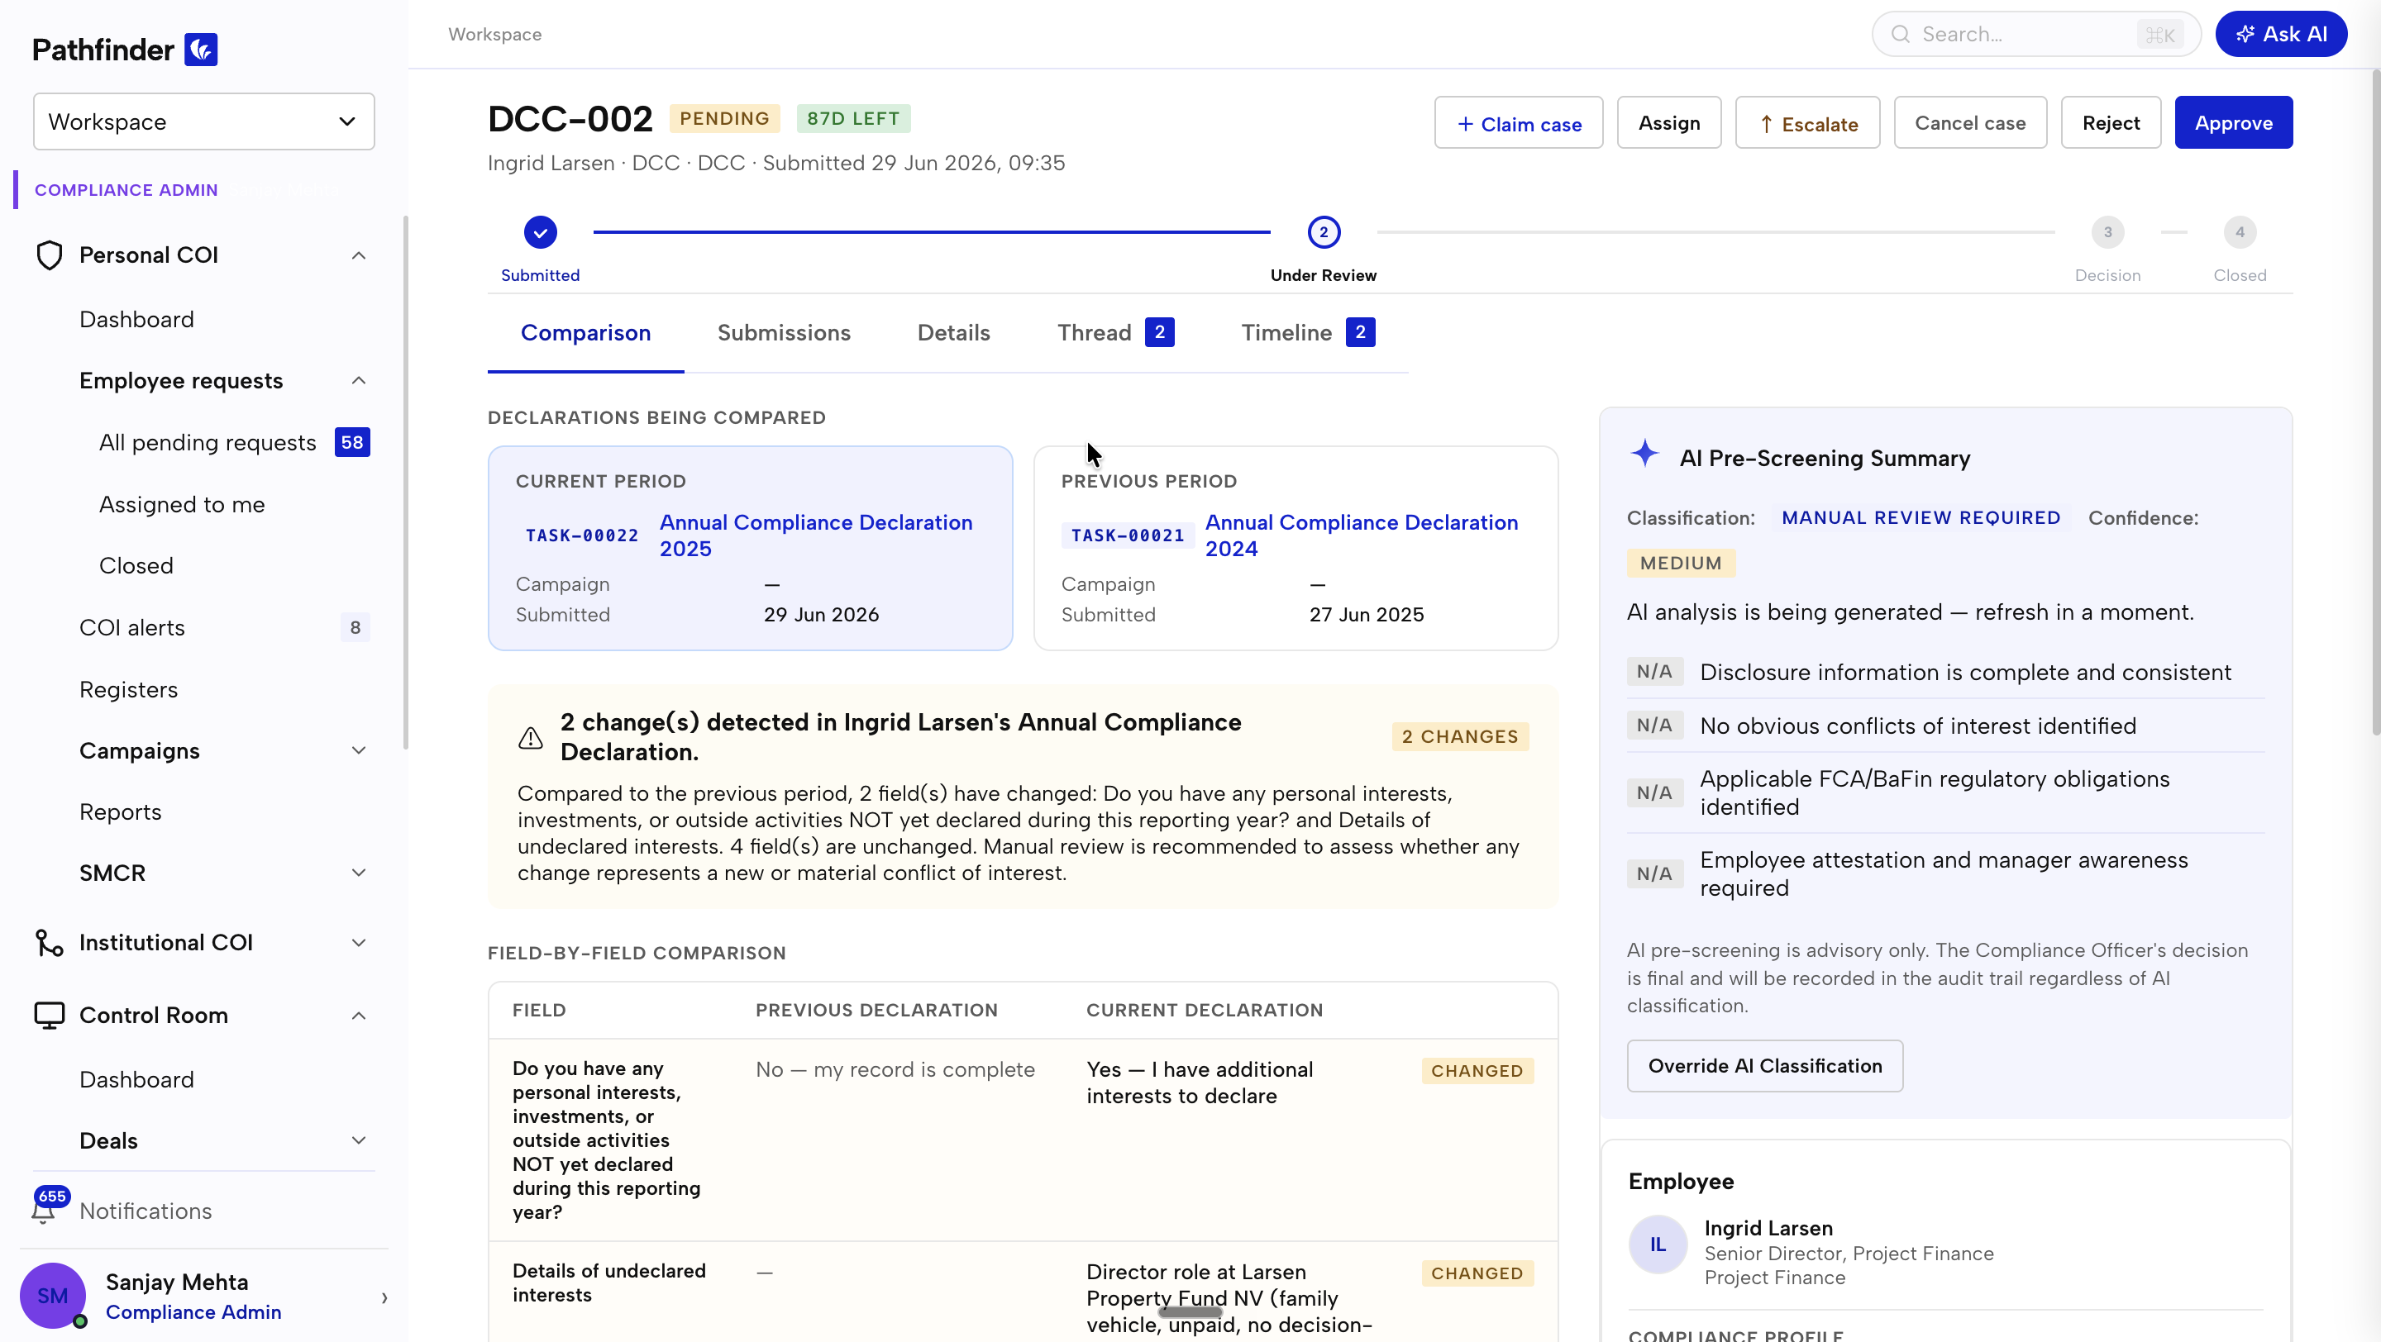Image resolution: width=2381 pixels, height=1342 pixels.
Task: Open Assigned to me requests
Action: tap(182, 504)
